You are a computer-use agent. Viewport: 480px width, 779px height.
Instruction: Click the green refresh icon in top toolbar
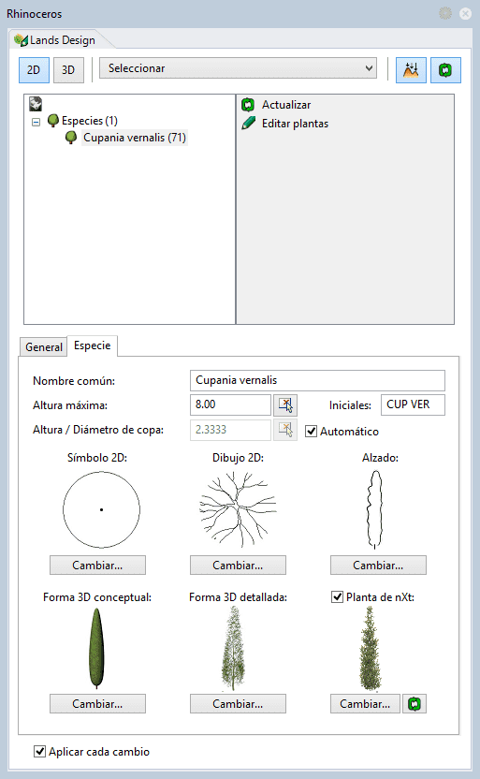(445, 69)
